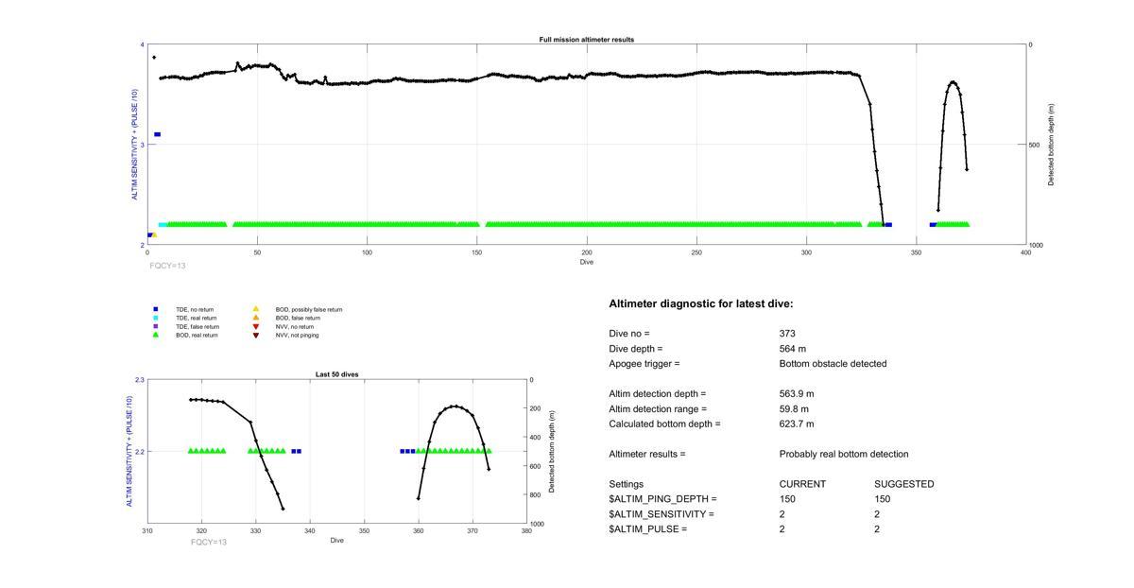
Task: Click dark red triangle for 'NVV, not pinging'
Action: (255, 335)
